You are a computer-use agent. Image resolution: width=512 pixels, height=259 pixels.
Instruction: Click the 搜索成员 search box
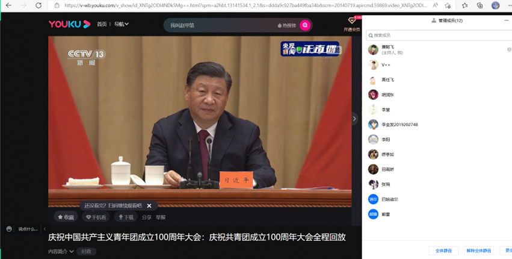pyautogui.click(x=439, y=35)
